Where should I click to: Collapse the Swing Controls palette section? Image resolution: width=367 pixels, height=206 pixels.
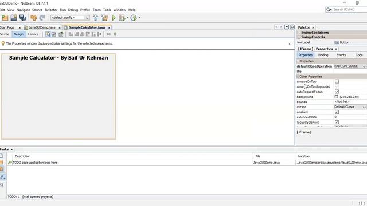click(x=299, y=37)
